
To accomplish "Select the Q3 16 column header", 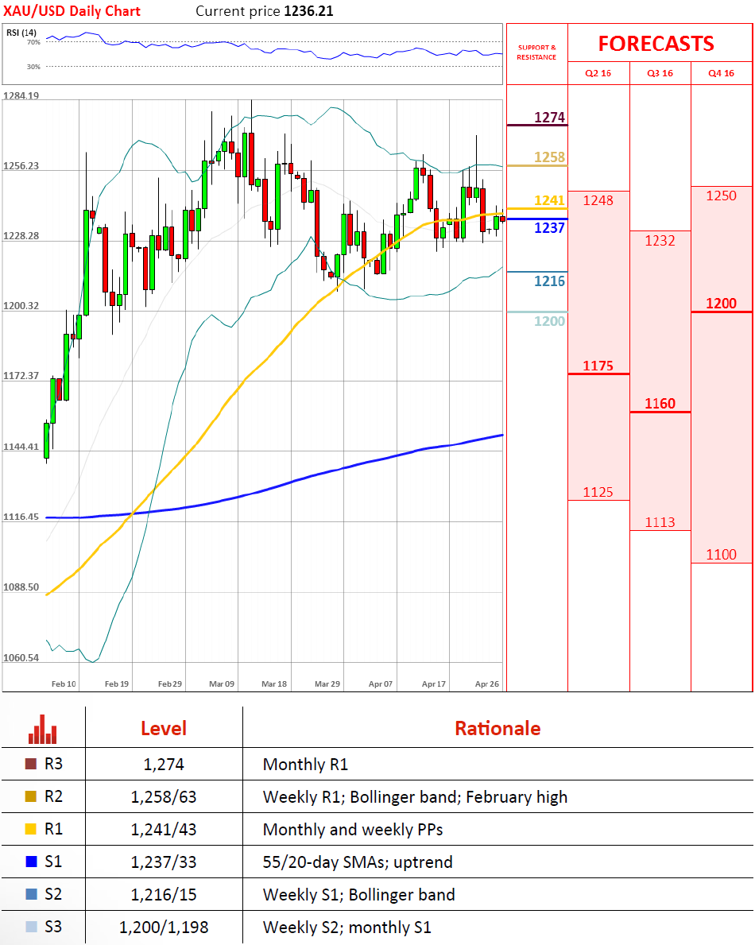I will 660,74.
